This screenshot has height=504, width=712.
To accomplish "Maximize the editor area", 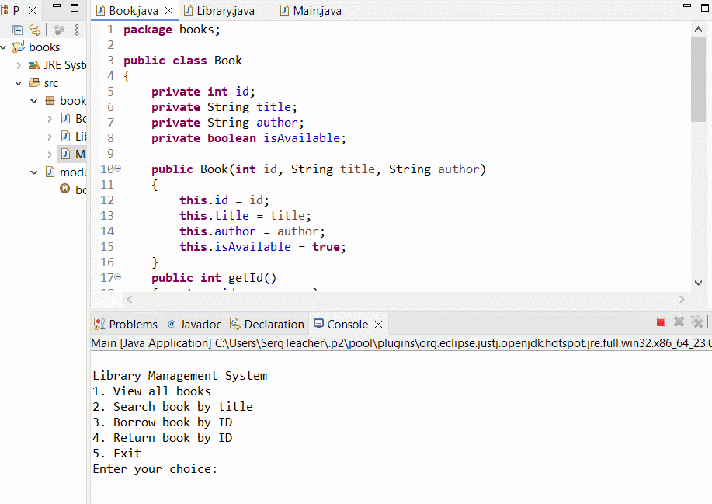I will coord(705,8).
